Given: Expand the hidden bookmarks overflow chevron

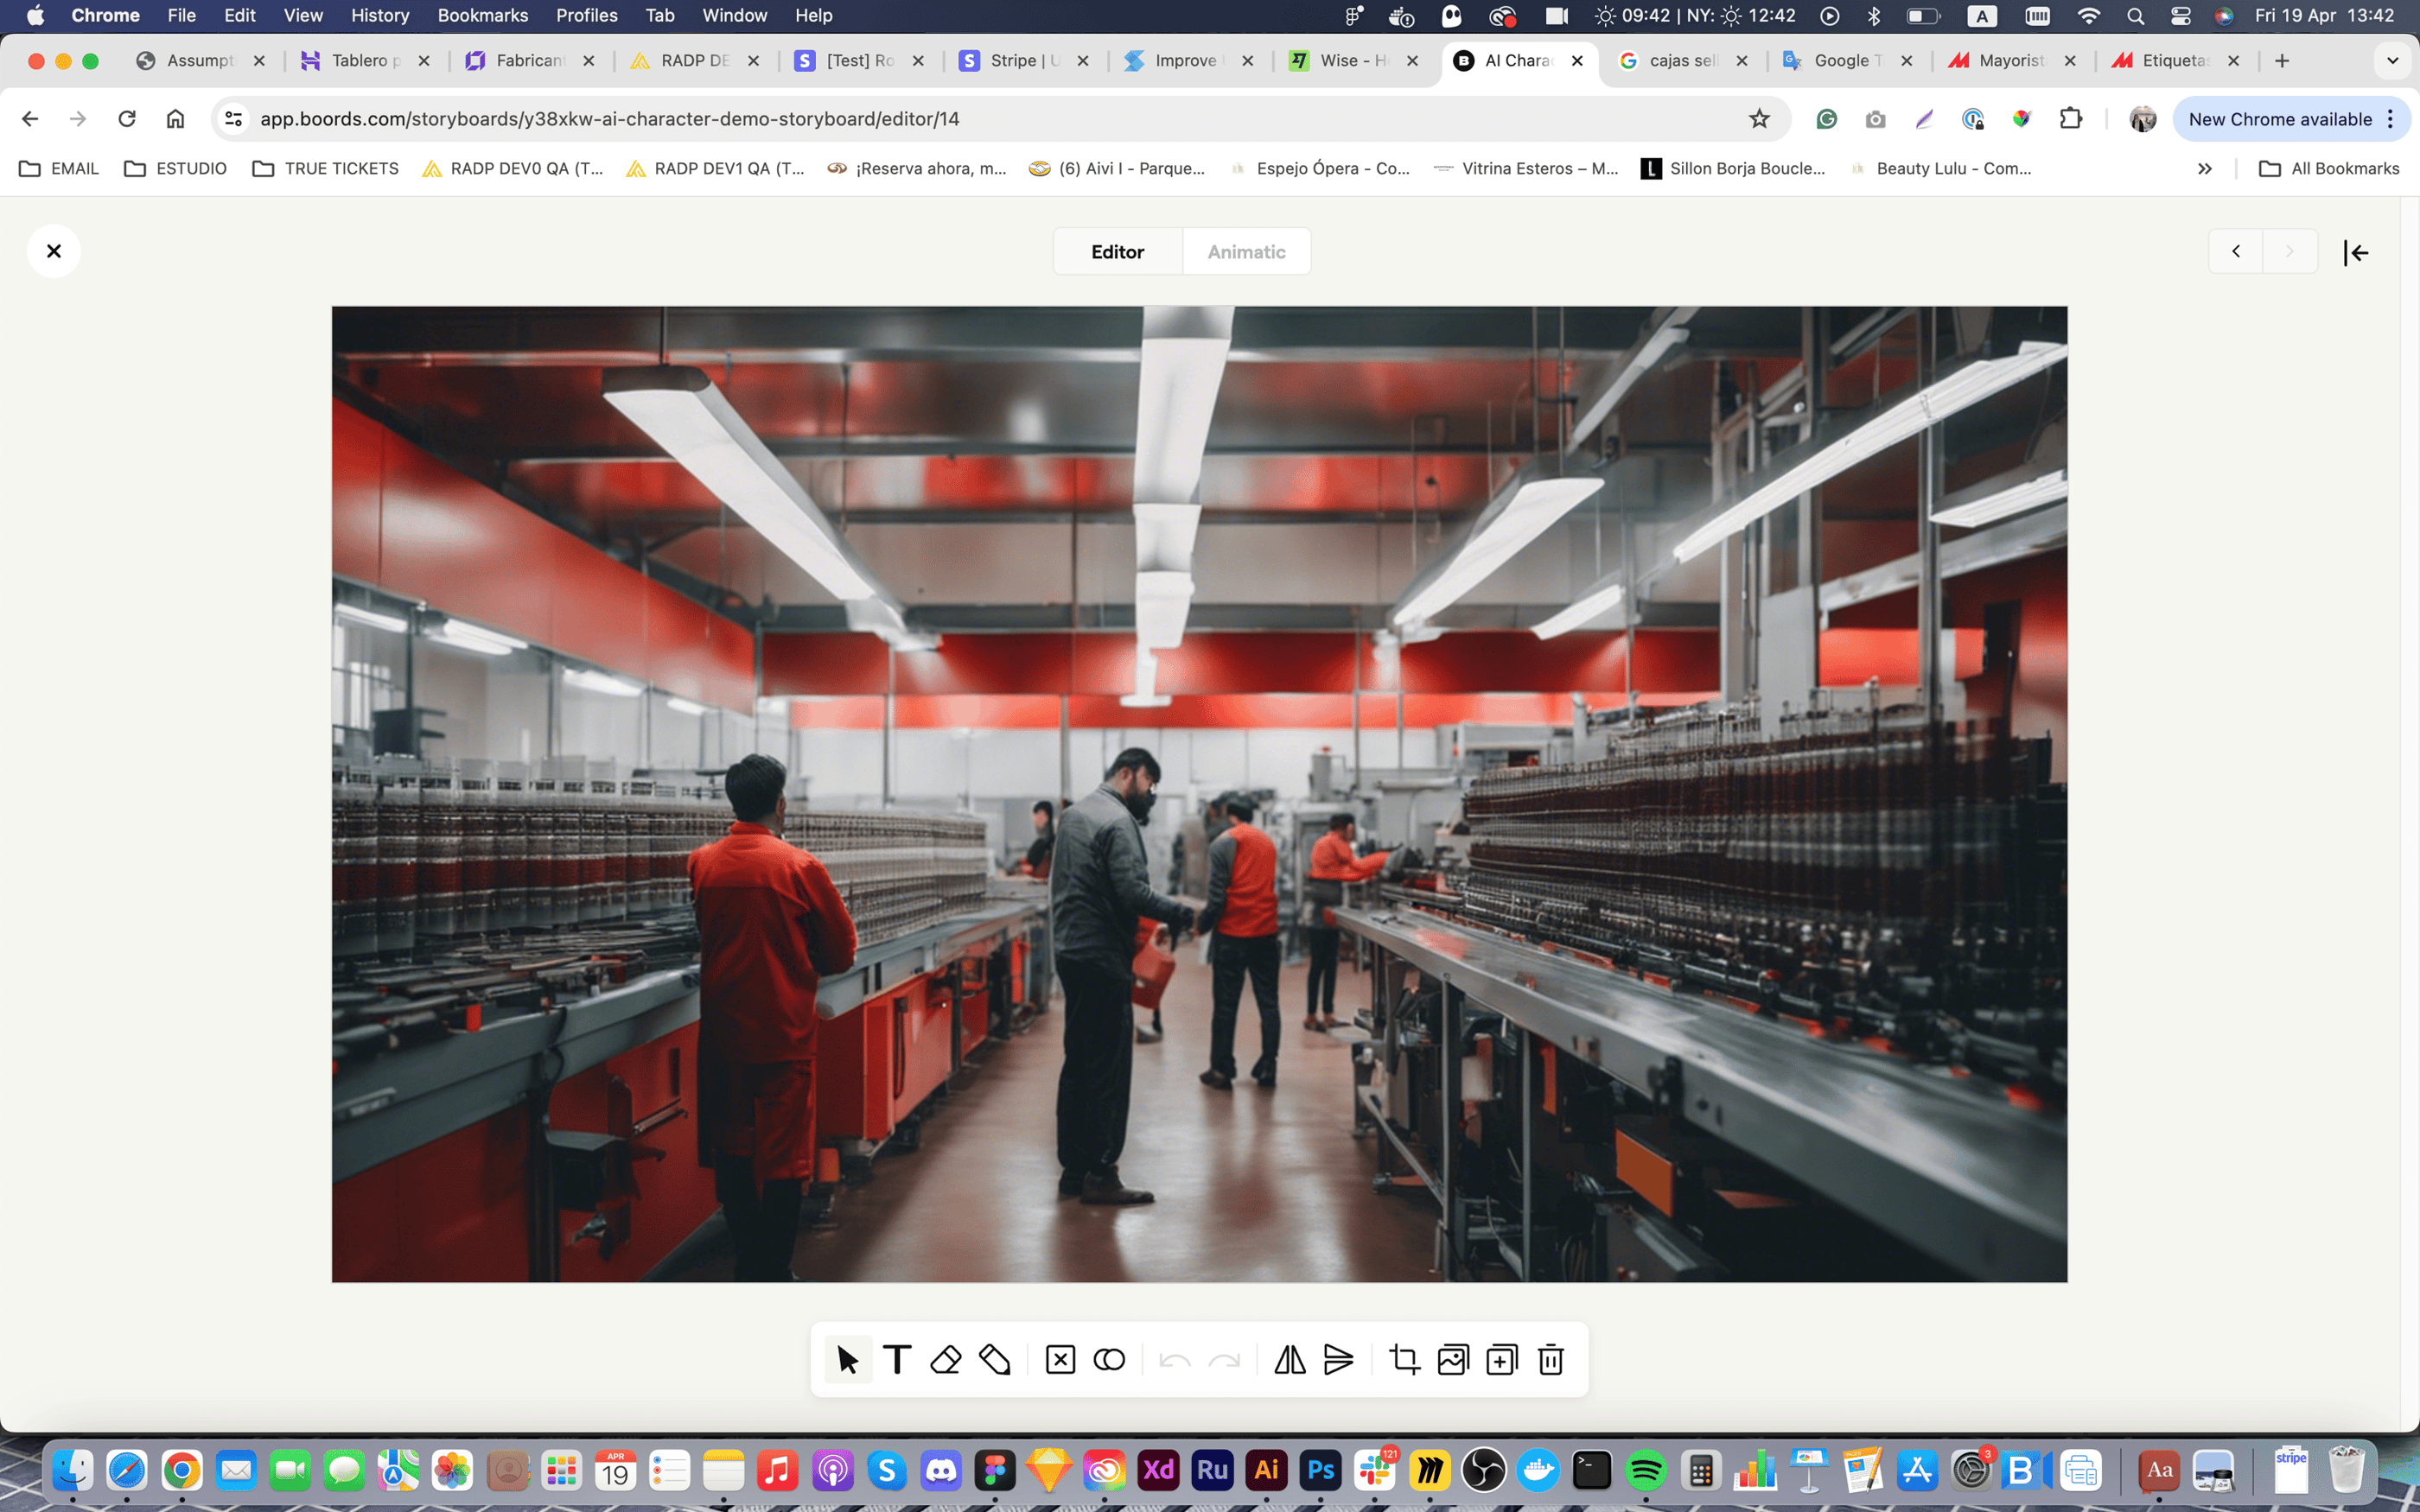Looking at the screenshot, I should pos(2204,169).
